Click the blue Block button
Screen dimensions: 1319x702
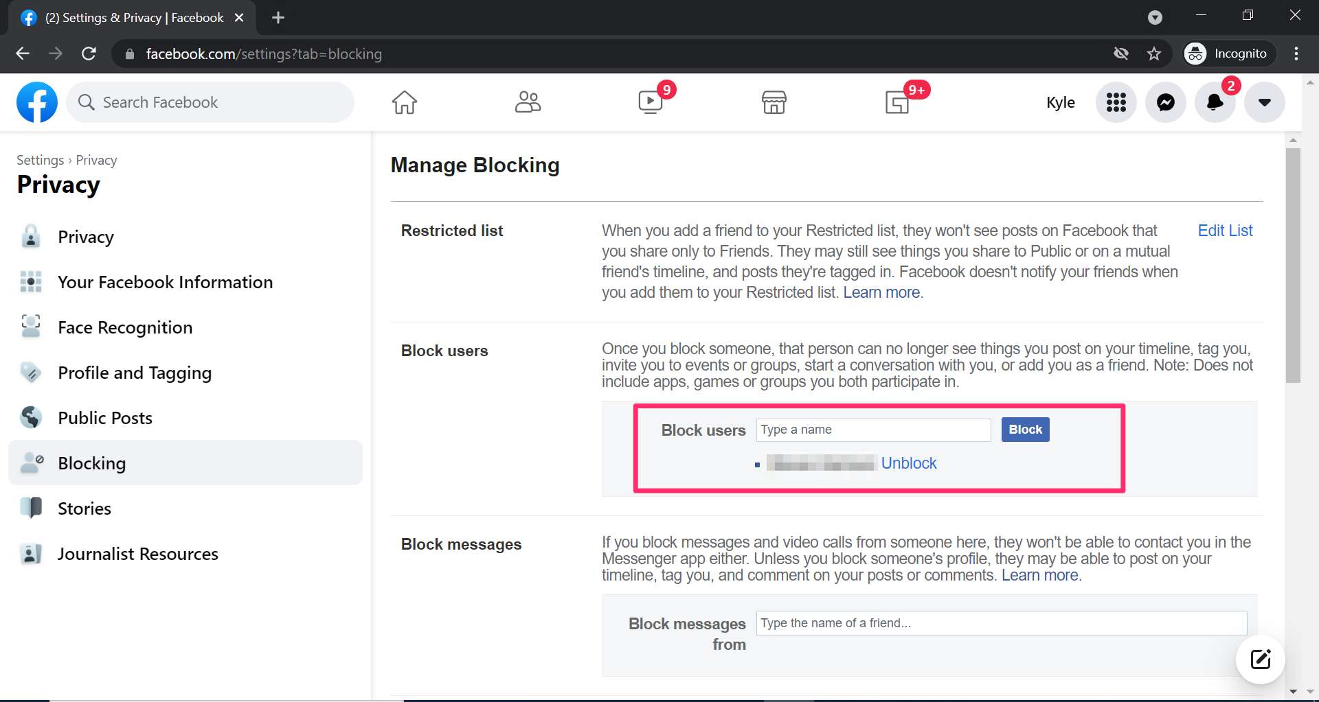[x=1025, y=430]
